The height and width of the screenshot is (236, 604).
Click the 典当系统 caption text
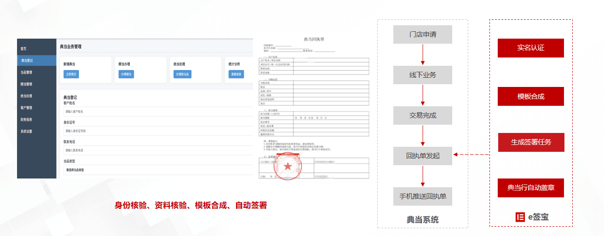423,220
